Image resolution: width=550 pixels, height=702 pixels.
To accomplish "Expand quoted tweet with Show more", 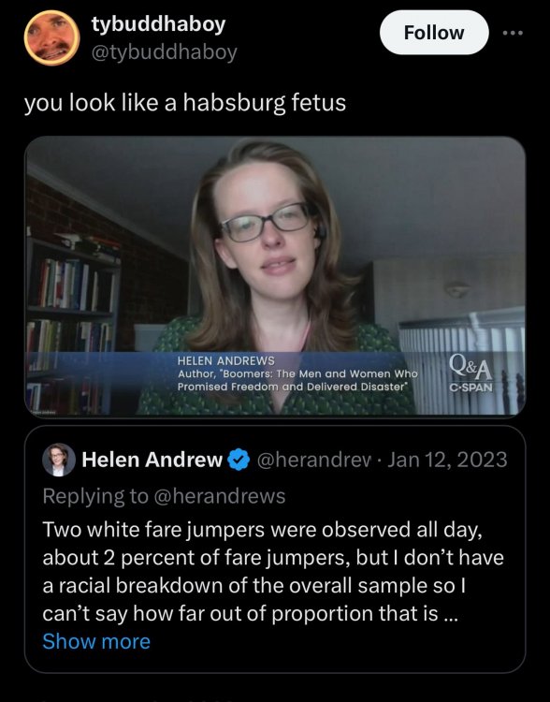I will pyautogui.click(x=96, y=641).
